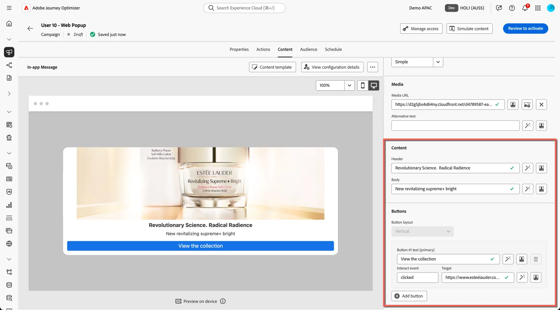The image size is (560, 310).
Task: Switch preview to desktop view
Action: pyautogui.click(x=374, y=85)
